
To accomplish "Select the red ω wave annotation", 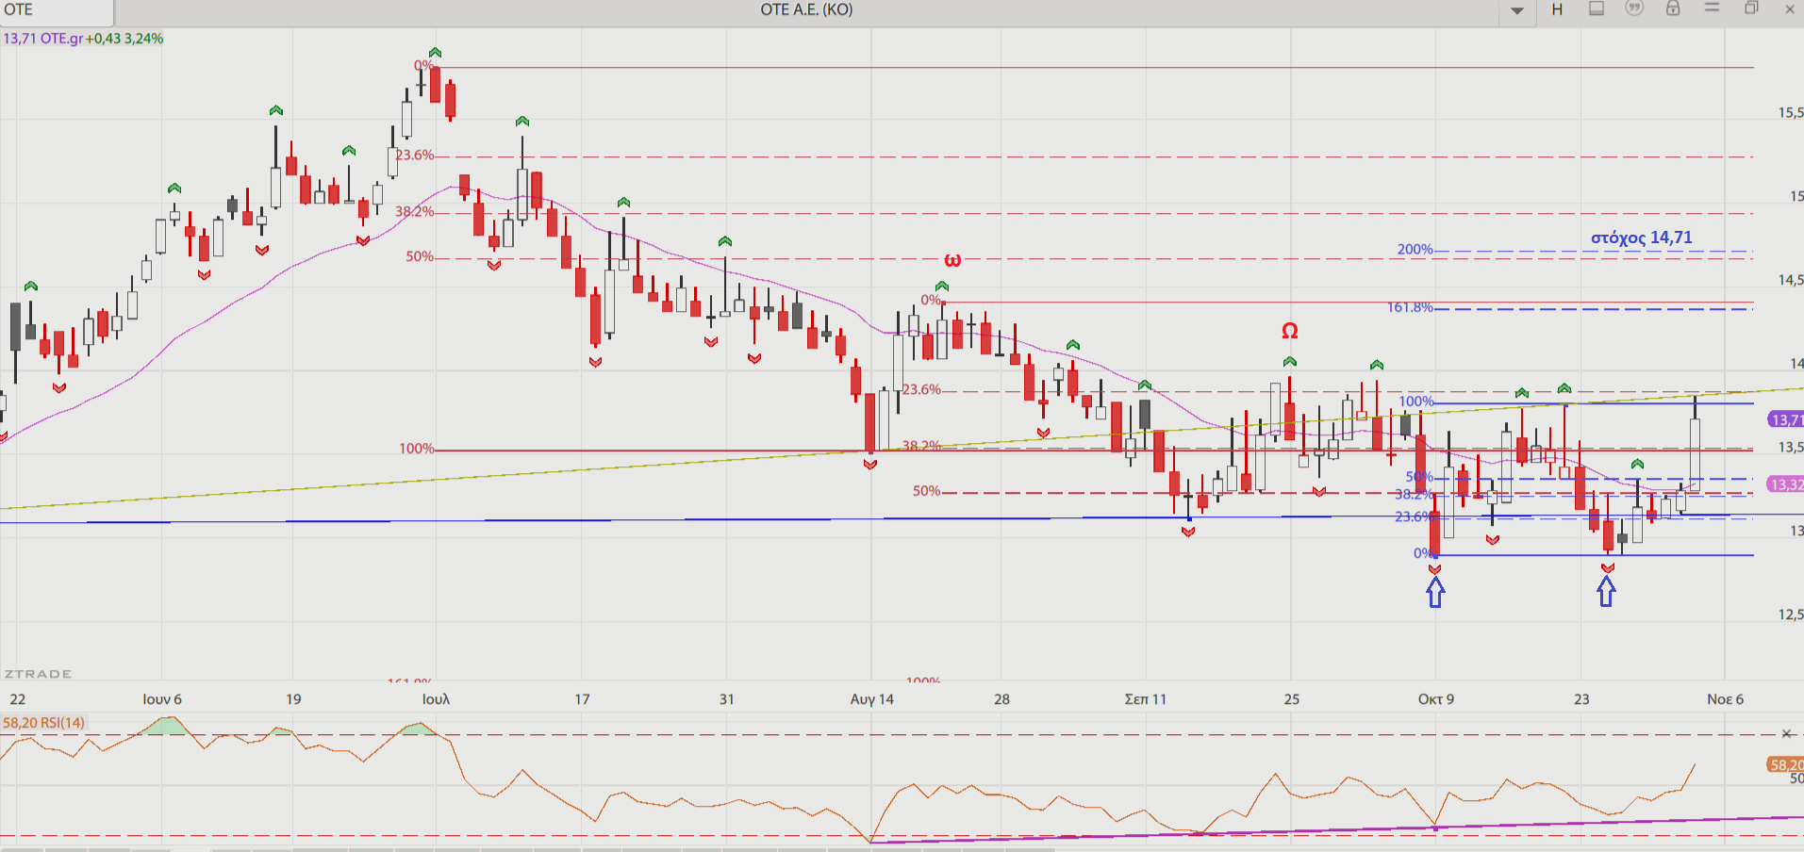I will [x=952, y=260].
